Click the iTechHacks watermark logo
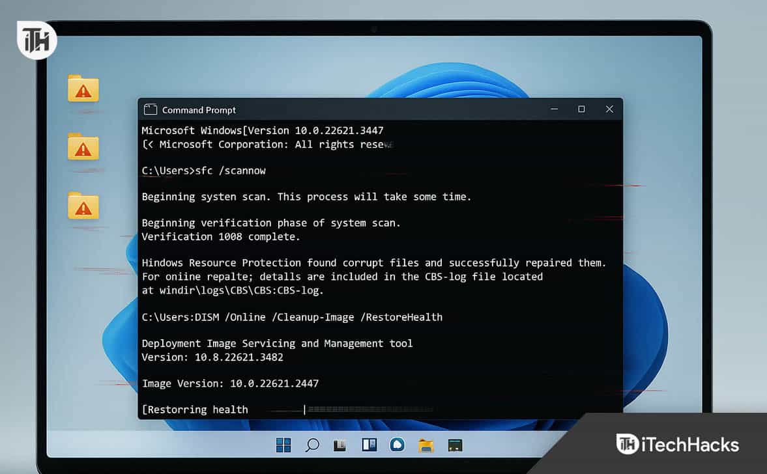Screen dimensions: 767x474 click(678, 445)
